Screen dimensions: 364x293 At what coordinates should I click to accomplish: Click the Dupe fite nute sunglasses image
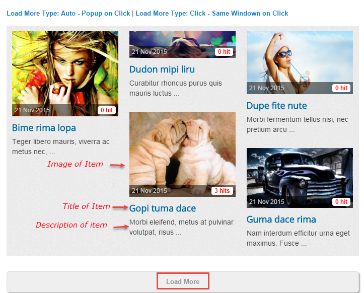pyautogui.click(x=300, y=63)
